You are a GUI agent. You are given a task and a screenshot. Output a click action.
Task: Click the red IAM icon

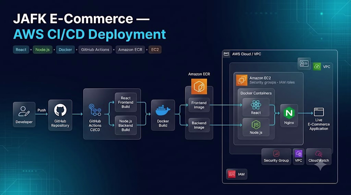[x=232, y=174]
